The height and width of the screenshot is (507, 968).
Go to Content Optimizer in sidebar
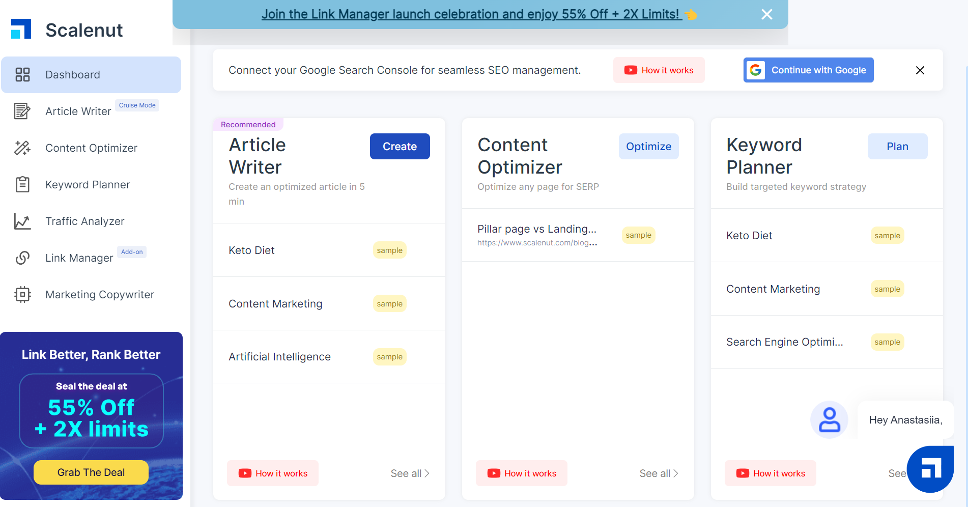[x=91, y=148]
